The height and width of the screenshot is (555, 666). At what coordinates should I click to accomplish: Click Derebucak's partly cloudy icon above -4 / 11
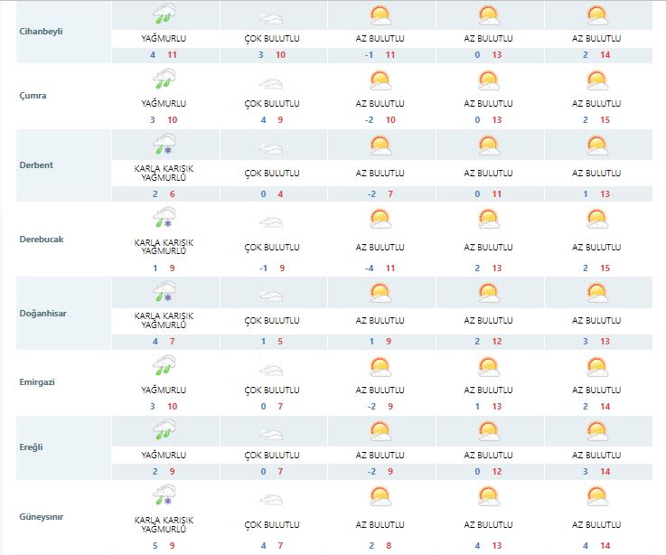point(380,218)
